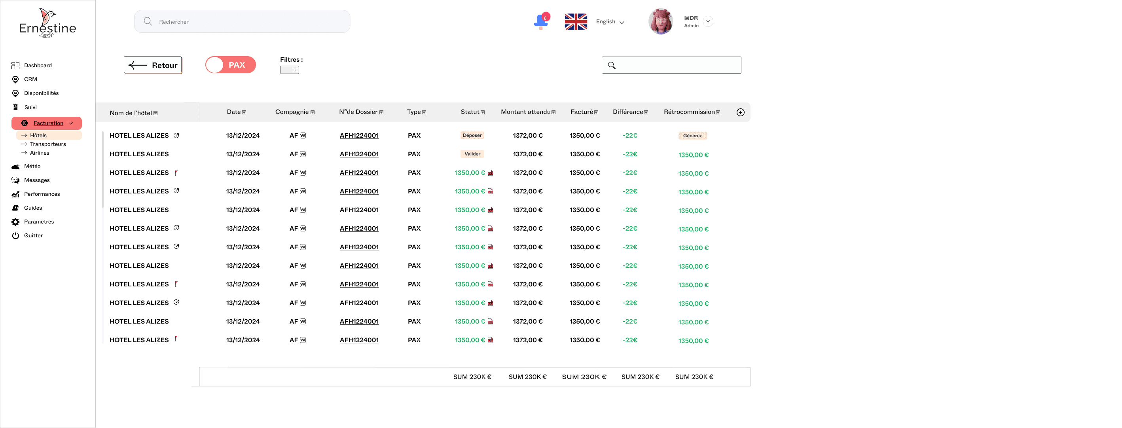This screenshot has width=1122, height=428.
Task: Collapse the Facturation menu section
Action: point(71,123)
